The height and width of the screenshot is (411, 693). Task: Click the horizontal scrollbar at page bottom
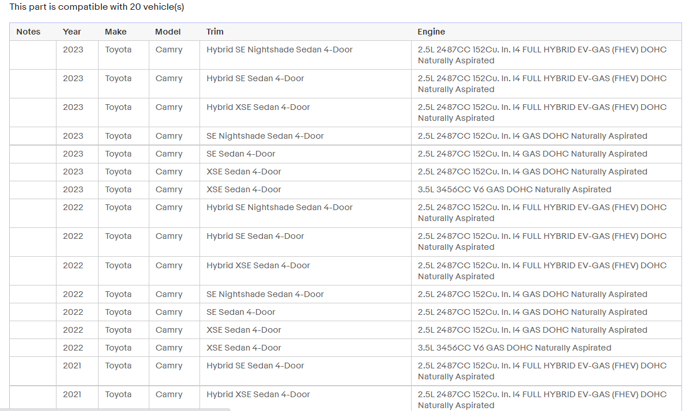115,409
